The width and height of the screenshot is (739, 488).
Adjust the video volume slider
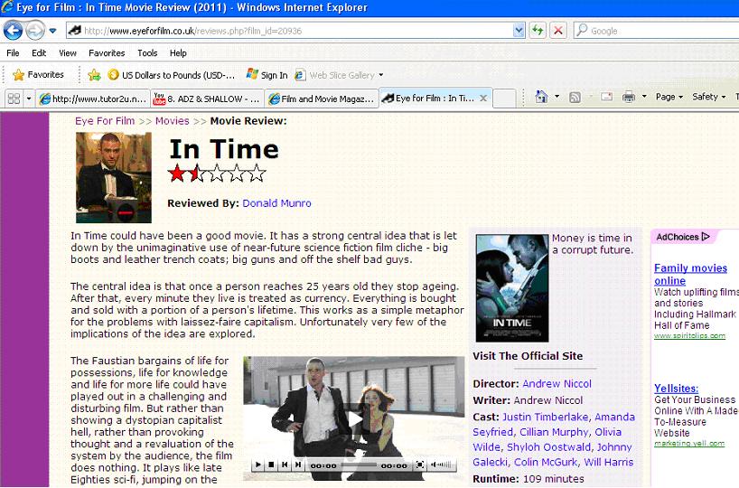coord(445,465)
